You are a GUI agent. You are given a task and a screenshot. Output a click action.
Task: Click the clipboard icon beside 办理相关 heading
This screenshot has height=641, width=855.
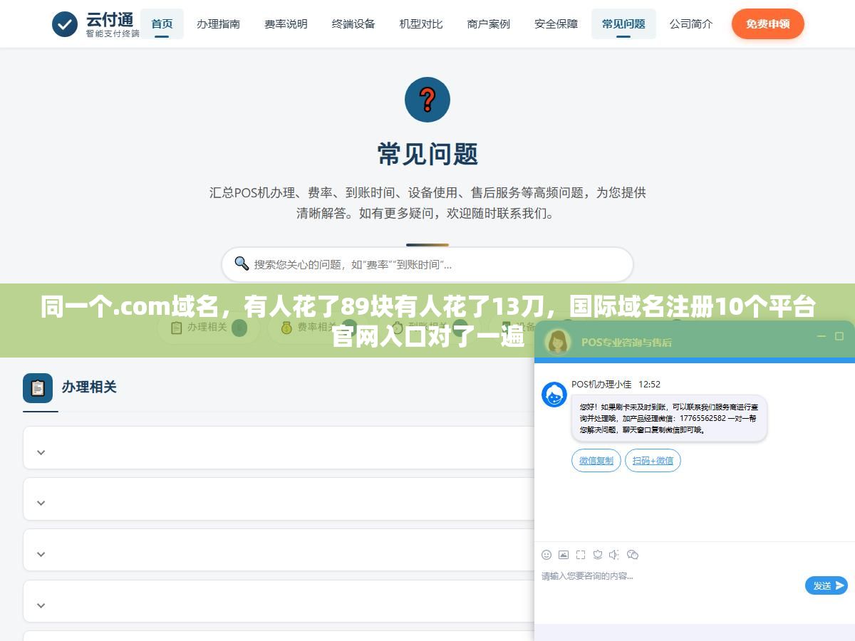tap(38, 388)
